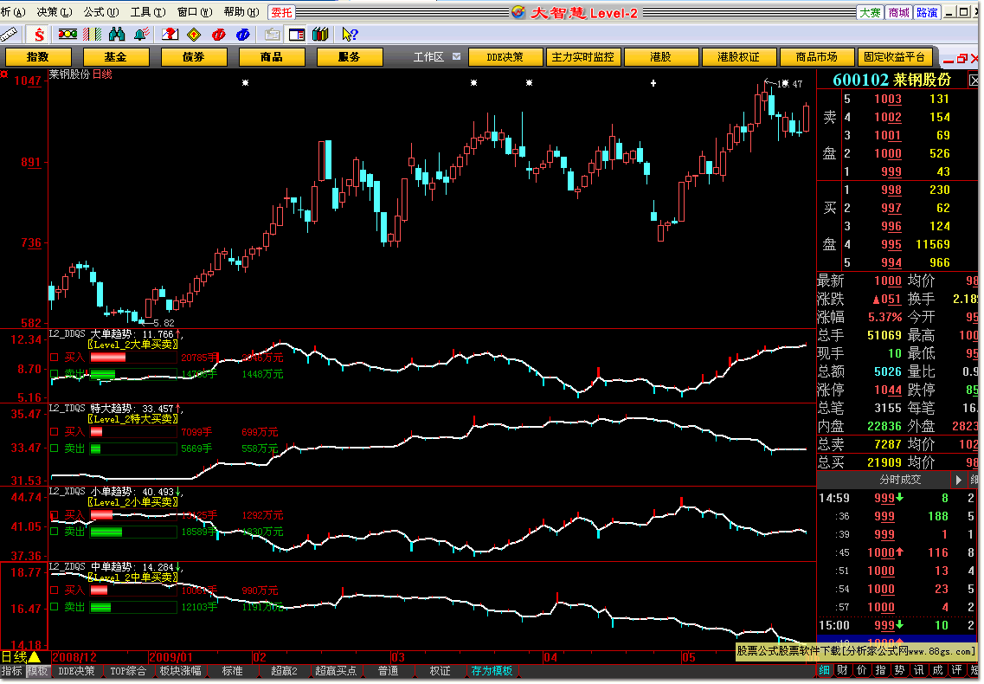Click the yellow diamond arrow icon
984x684 pixels.
195,35
